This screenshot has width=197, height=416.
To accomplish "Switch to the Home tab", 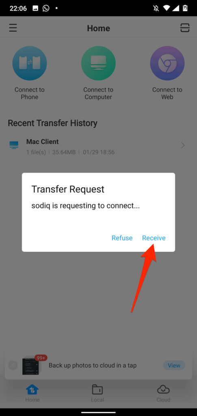I will pyautogui.click(x=32, y=393).
